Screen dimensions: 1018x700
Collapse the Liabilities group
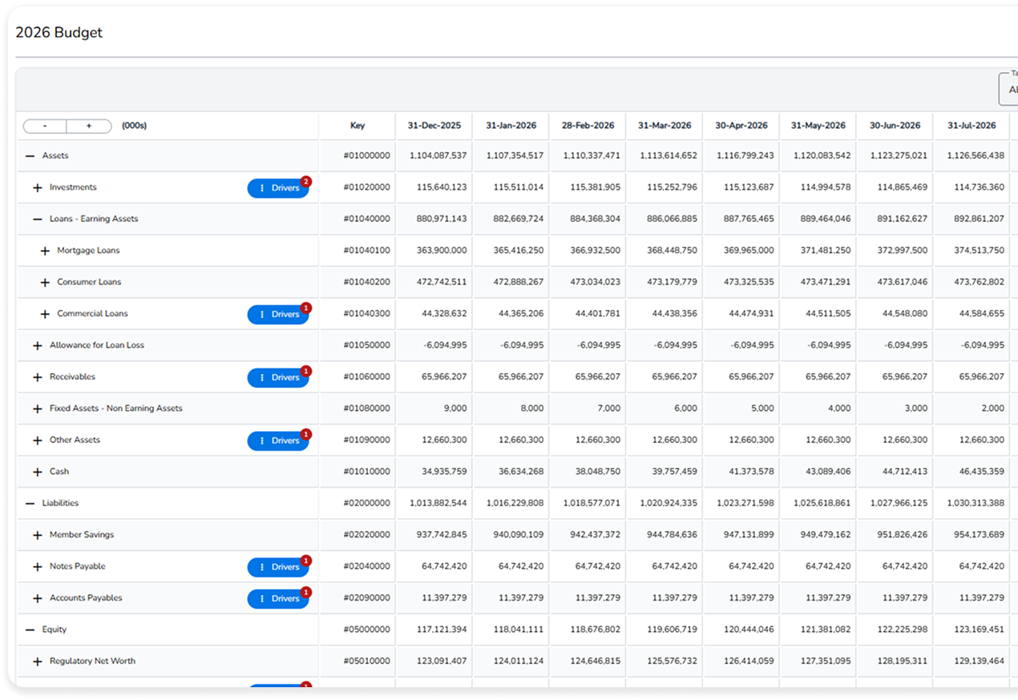30,503
